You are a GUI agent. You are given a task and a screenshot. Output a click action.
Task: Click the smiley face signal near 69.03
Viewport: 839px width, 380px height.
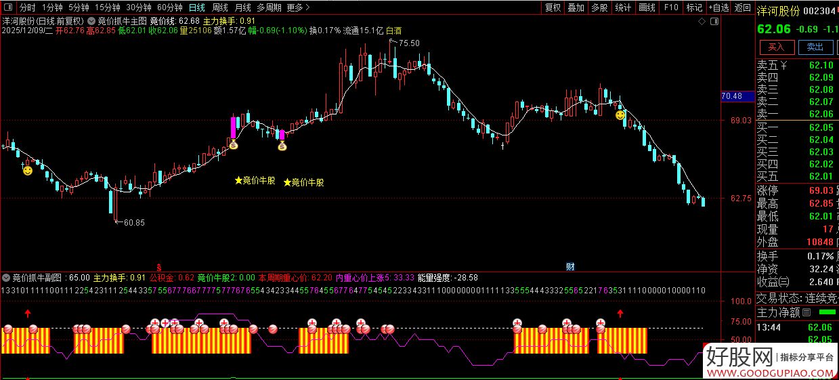click(x=620, y=116)
